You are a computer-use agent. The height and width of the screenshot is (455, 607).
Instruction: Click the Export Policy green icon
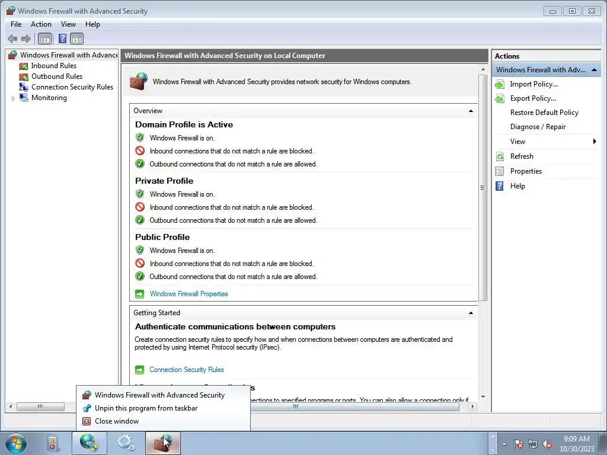[500, 99]
